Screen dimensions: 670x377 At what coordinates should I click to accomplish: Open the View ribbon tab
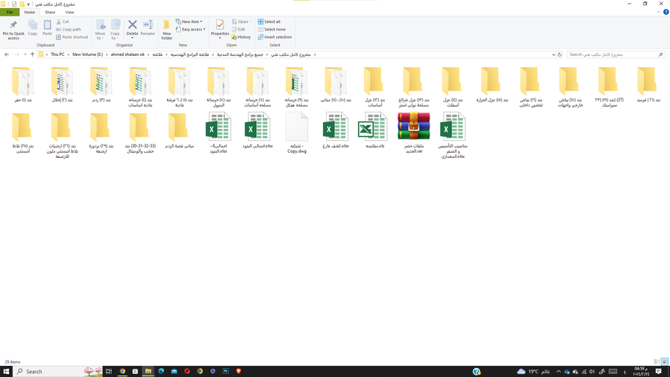(x=69, y=12)
